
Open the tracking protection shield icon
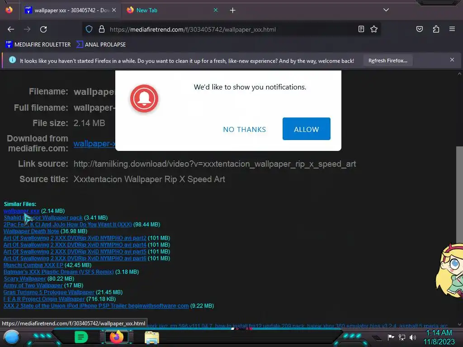(89, 29)
